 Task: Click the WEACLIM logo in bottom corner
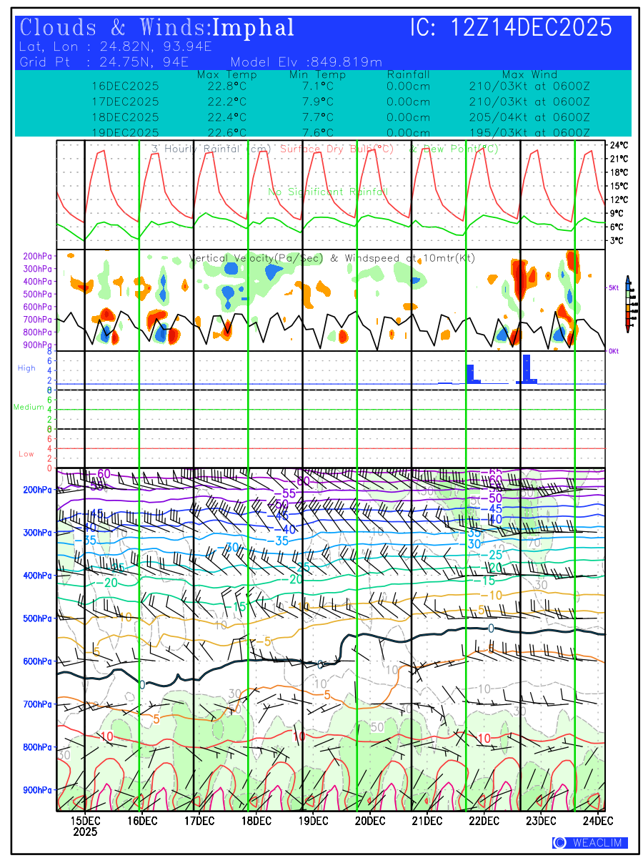589,843
